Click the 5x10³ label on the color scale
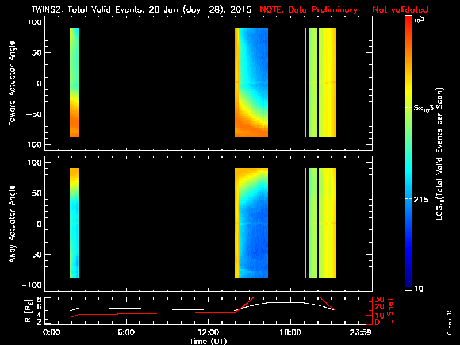The image size is (460, 345). (x=425, y=108)
